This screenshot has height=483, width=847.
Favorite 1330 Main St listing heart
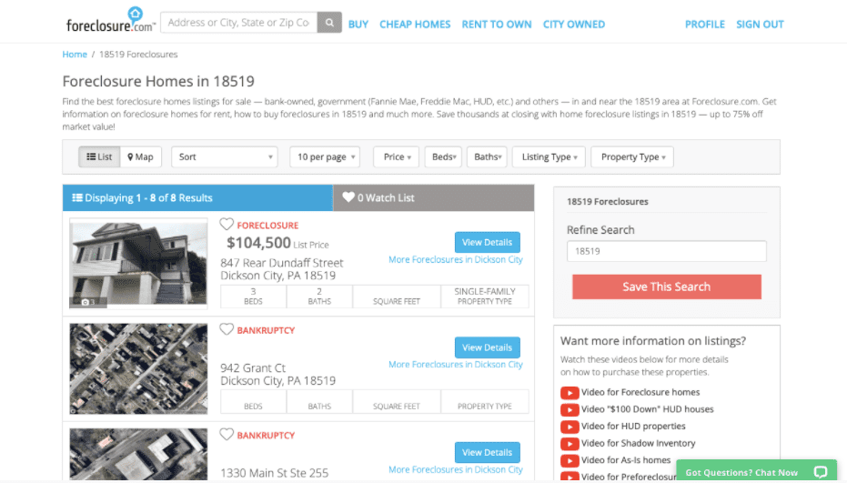227,435
